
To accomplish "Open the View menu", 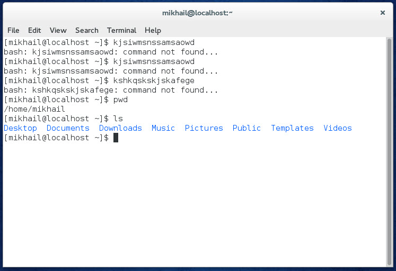I will tap(58, 30).
